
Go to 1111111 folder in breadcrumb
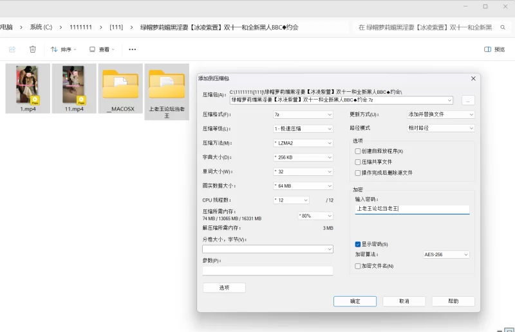tap(80, 28)
